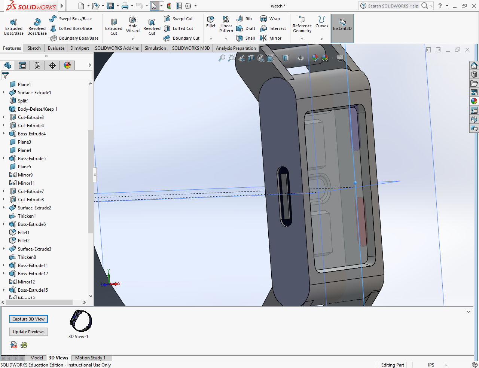
Task: Open the ConfigurationManager tab icon
Action: click(37, 65)
